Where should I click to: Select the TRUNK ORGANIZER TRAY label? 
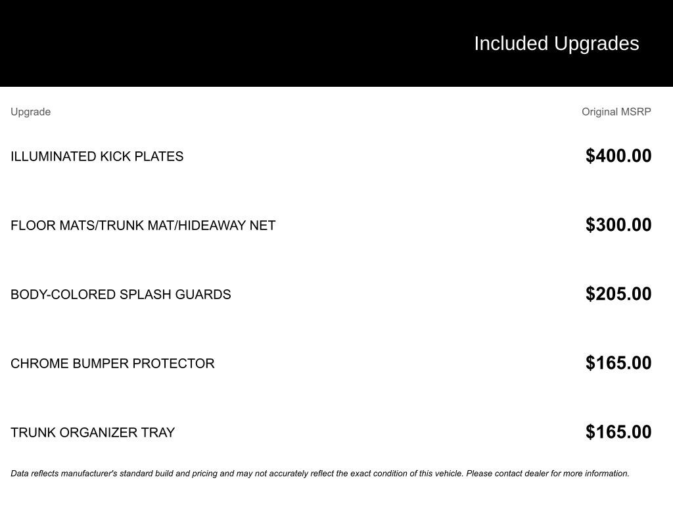pos(93,433)
